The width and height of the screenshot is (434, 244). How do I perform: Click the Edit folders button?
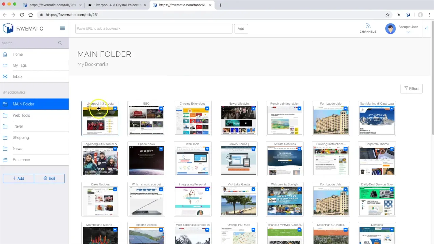(49, 178)
